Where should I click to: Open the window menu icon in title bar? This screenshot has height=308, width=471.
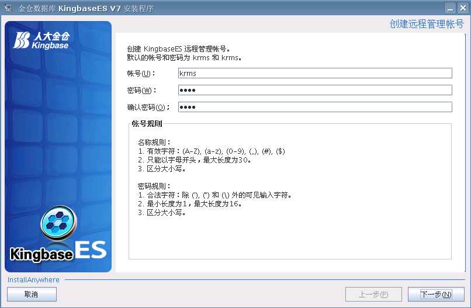8,8
